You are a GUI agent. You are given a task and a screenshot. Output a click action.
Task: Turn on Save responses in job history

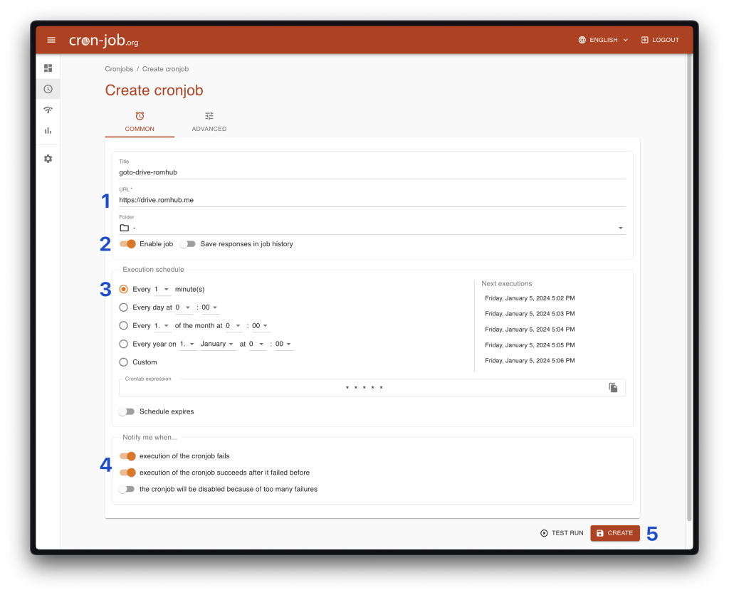(x=187, y=244)
